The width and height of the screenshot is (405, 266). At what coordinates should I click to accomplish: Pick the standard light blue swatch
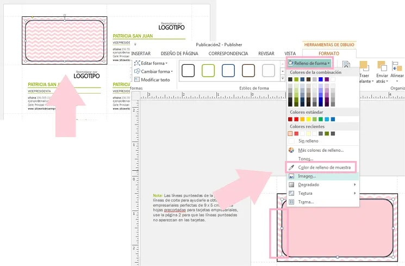pos(327,119)
